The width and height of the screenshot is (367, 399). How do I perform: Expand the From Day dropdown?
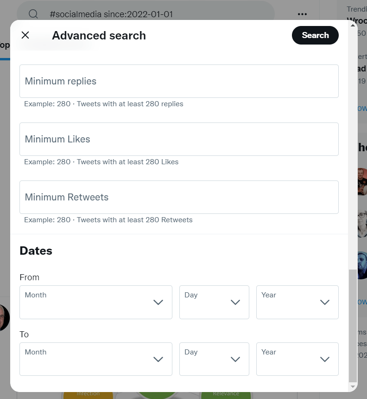214,302
